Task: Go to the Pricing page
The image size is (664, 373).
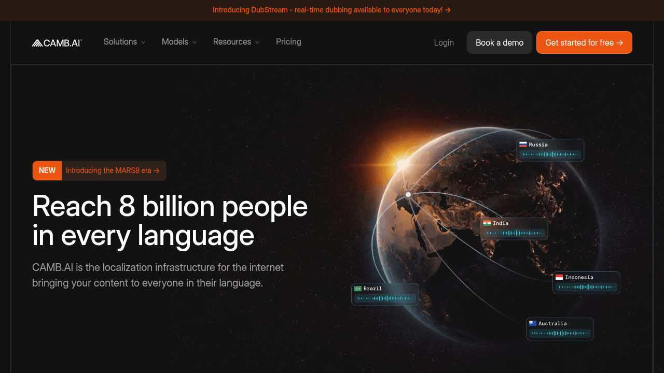Action: (x=288, y=42)
